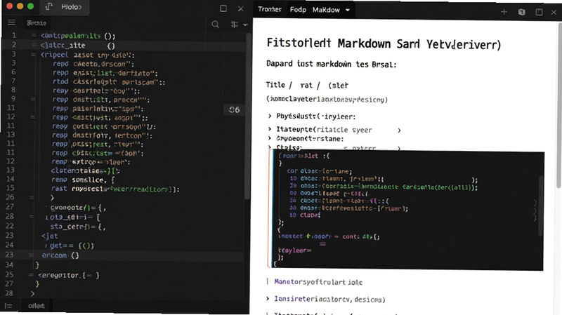Expand the Iensireteriacitorcv section at bottom
562x315 pixels.
coord(268,299)
